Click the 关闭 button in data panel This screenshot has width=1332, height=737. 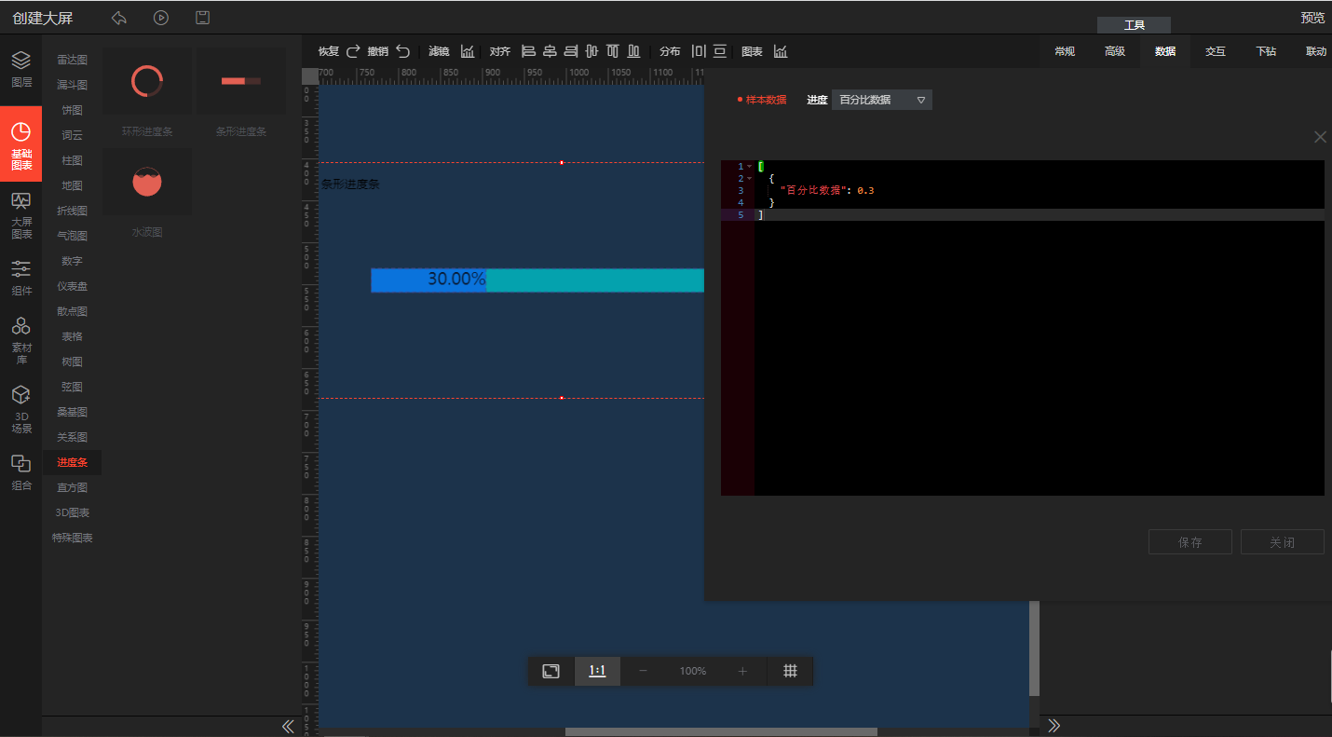[x=1283, y=542]
